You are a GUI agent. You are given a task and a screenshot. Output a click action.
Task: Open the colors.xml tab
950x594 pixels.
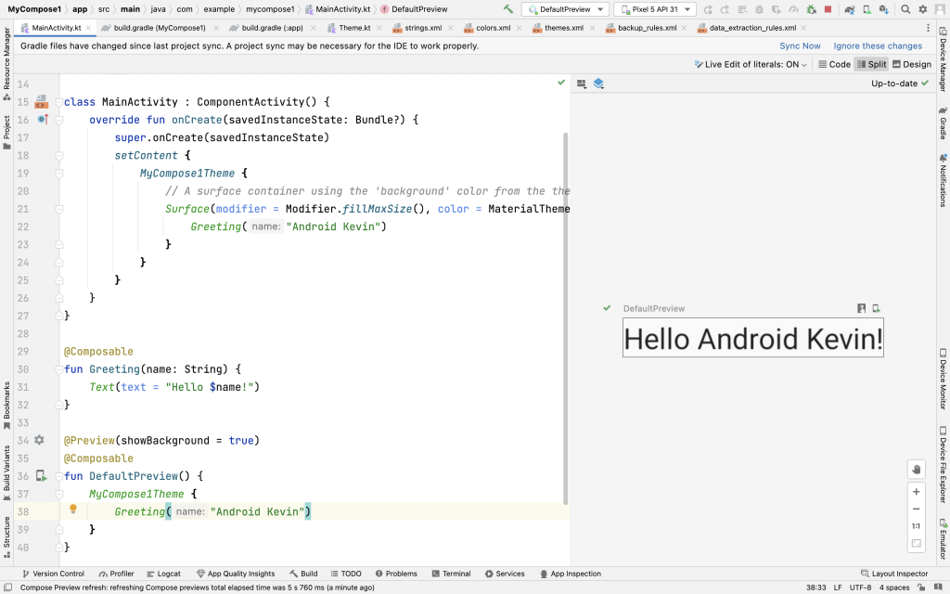click(x=494, y=28)
